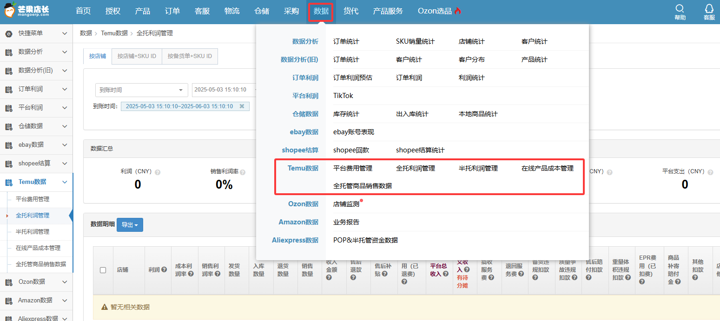Open Ozon选品 in the top navigation
The image size is (720, 321).
click(435, 11)
